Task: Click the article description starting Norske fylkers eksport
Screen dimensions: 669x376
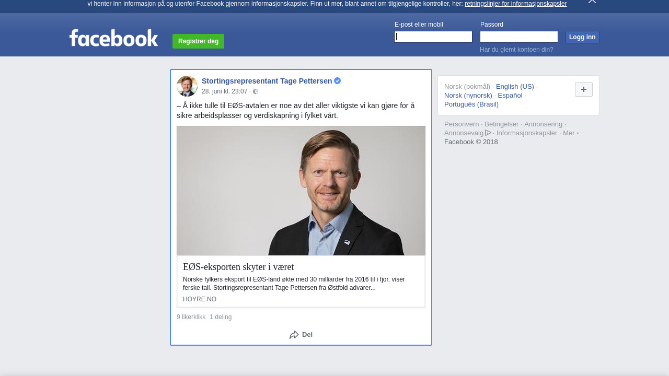Action: pos(294,284)
